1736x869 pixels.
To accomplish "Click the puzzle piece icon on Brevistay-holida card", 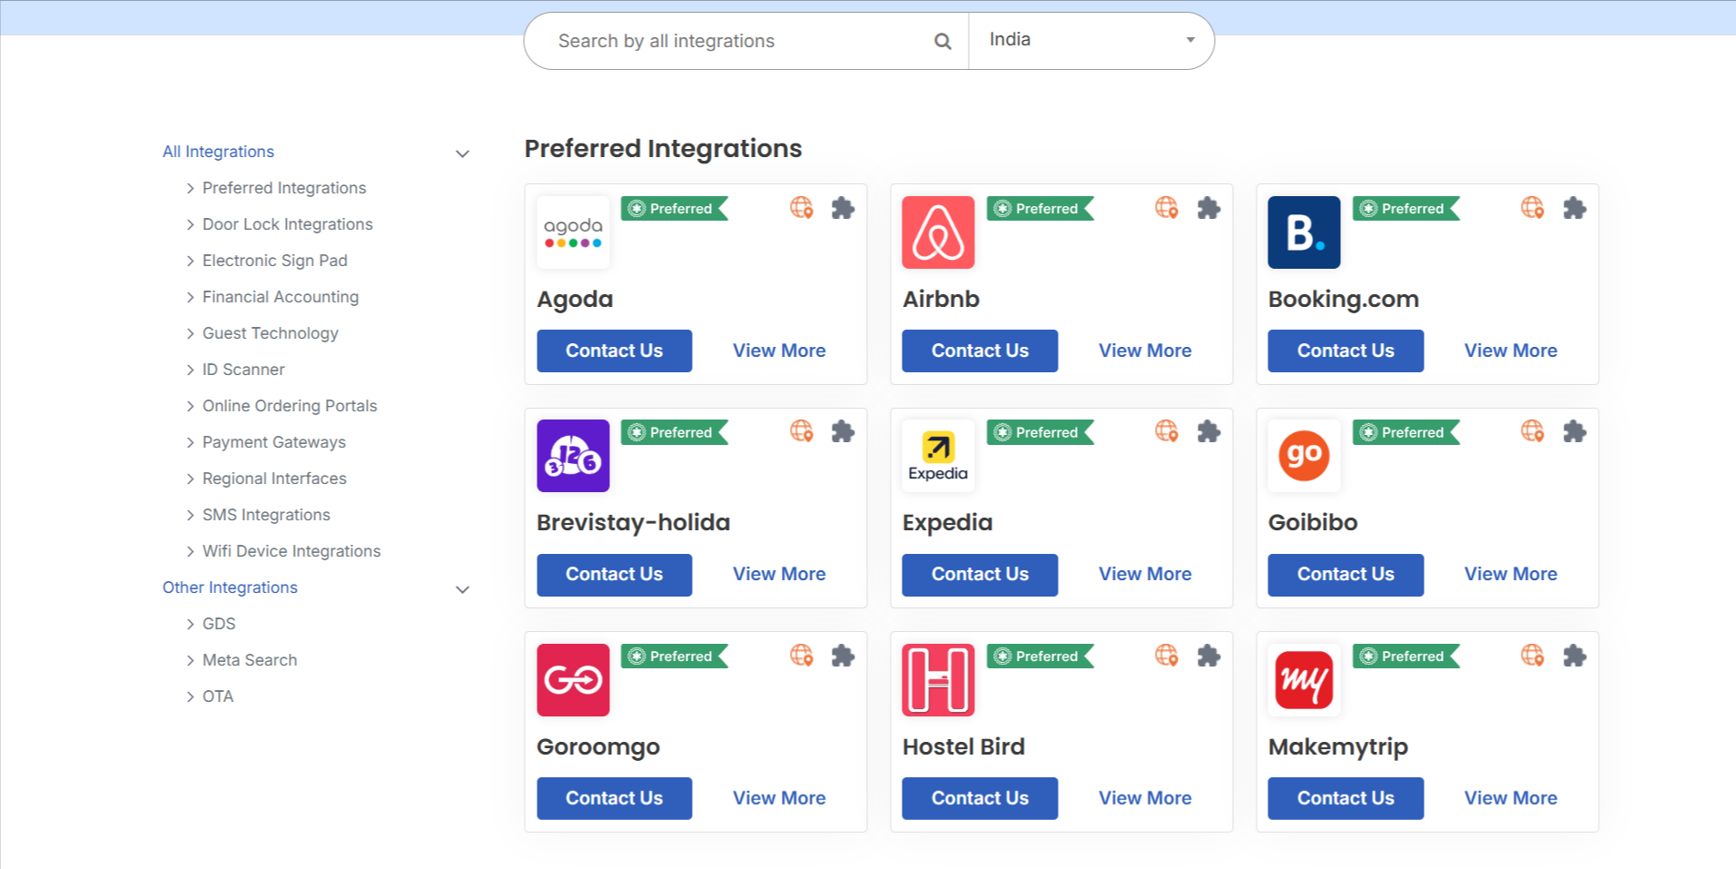I will pyautogui.click(x=843, y=431).
